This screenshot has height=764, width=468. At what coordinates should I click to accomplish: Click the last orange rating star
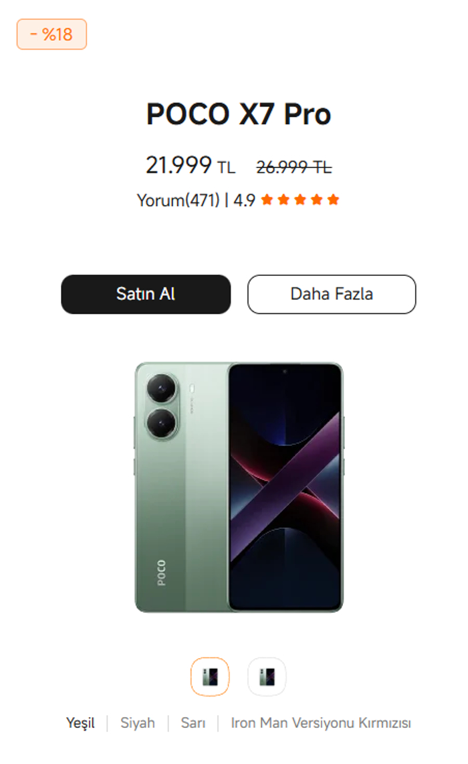[333, 200]
